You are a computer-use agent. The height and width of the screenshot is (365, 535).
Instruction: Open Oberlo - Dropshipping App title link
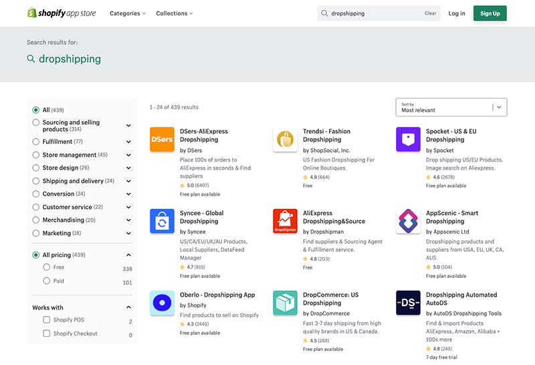[217, 295]
